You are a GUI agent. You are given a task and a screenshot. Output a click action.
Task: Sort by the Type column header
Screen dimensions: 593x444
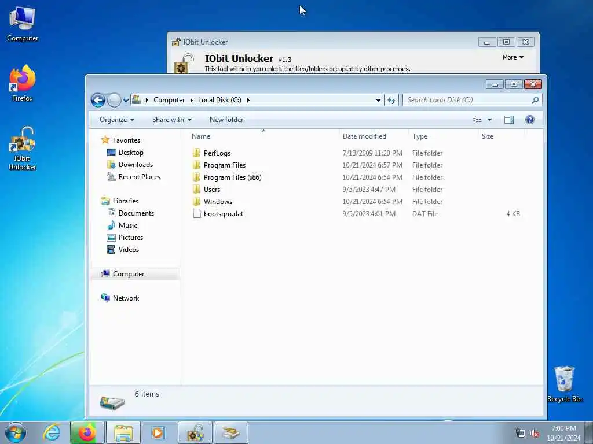tap(420, 136)
